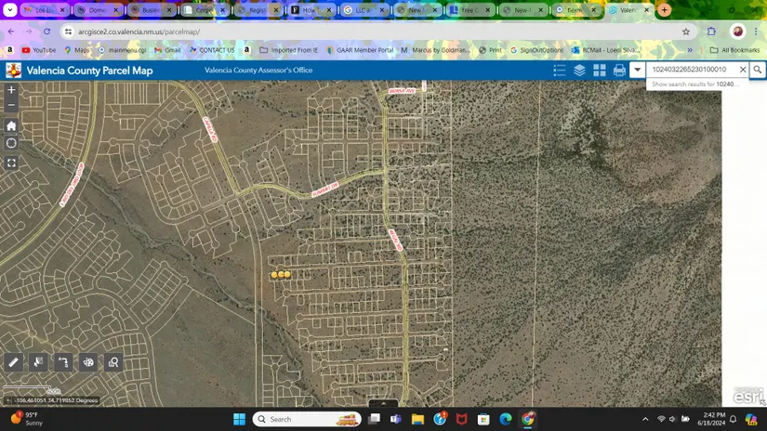Run search with magnifier button
Viewport: 767px width, 431px height.
coord(758,70)
